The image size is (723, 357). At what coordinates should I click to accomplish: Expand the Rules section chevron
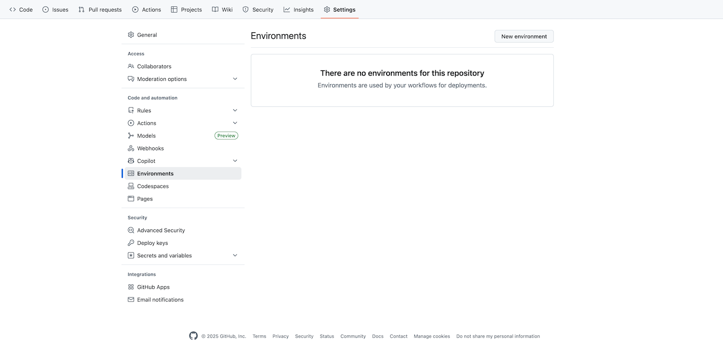235,110
